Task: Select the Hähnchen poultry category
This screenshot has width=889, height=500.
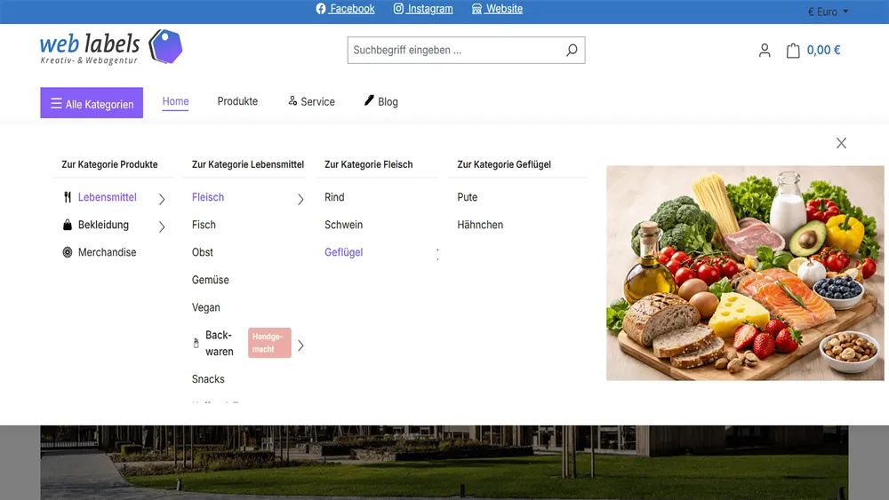Action: coord(480,225)
